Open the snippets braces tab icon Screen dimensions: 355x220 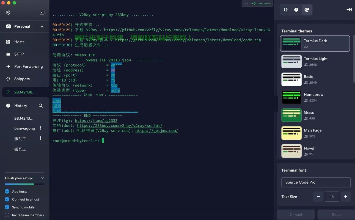[286, 10]
